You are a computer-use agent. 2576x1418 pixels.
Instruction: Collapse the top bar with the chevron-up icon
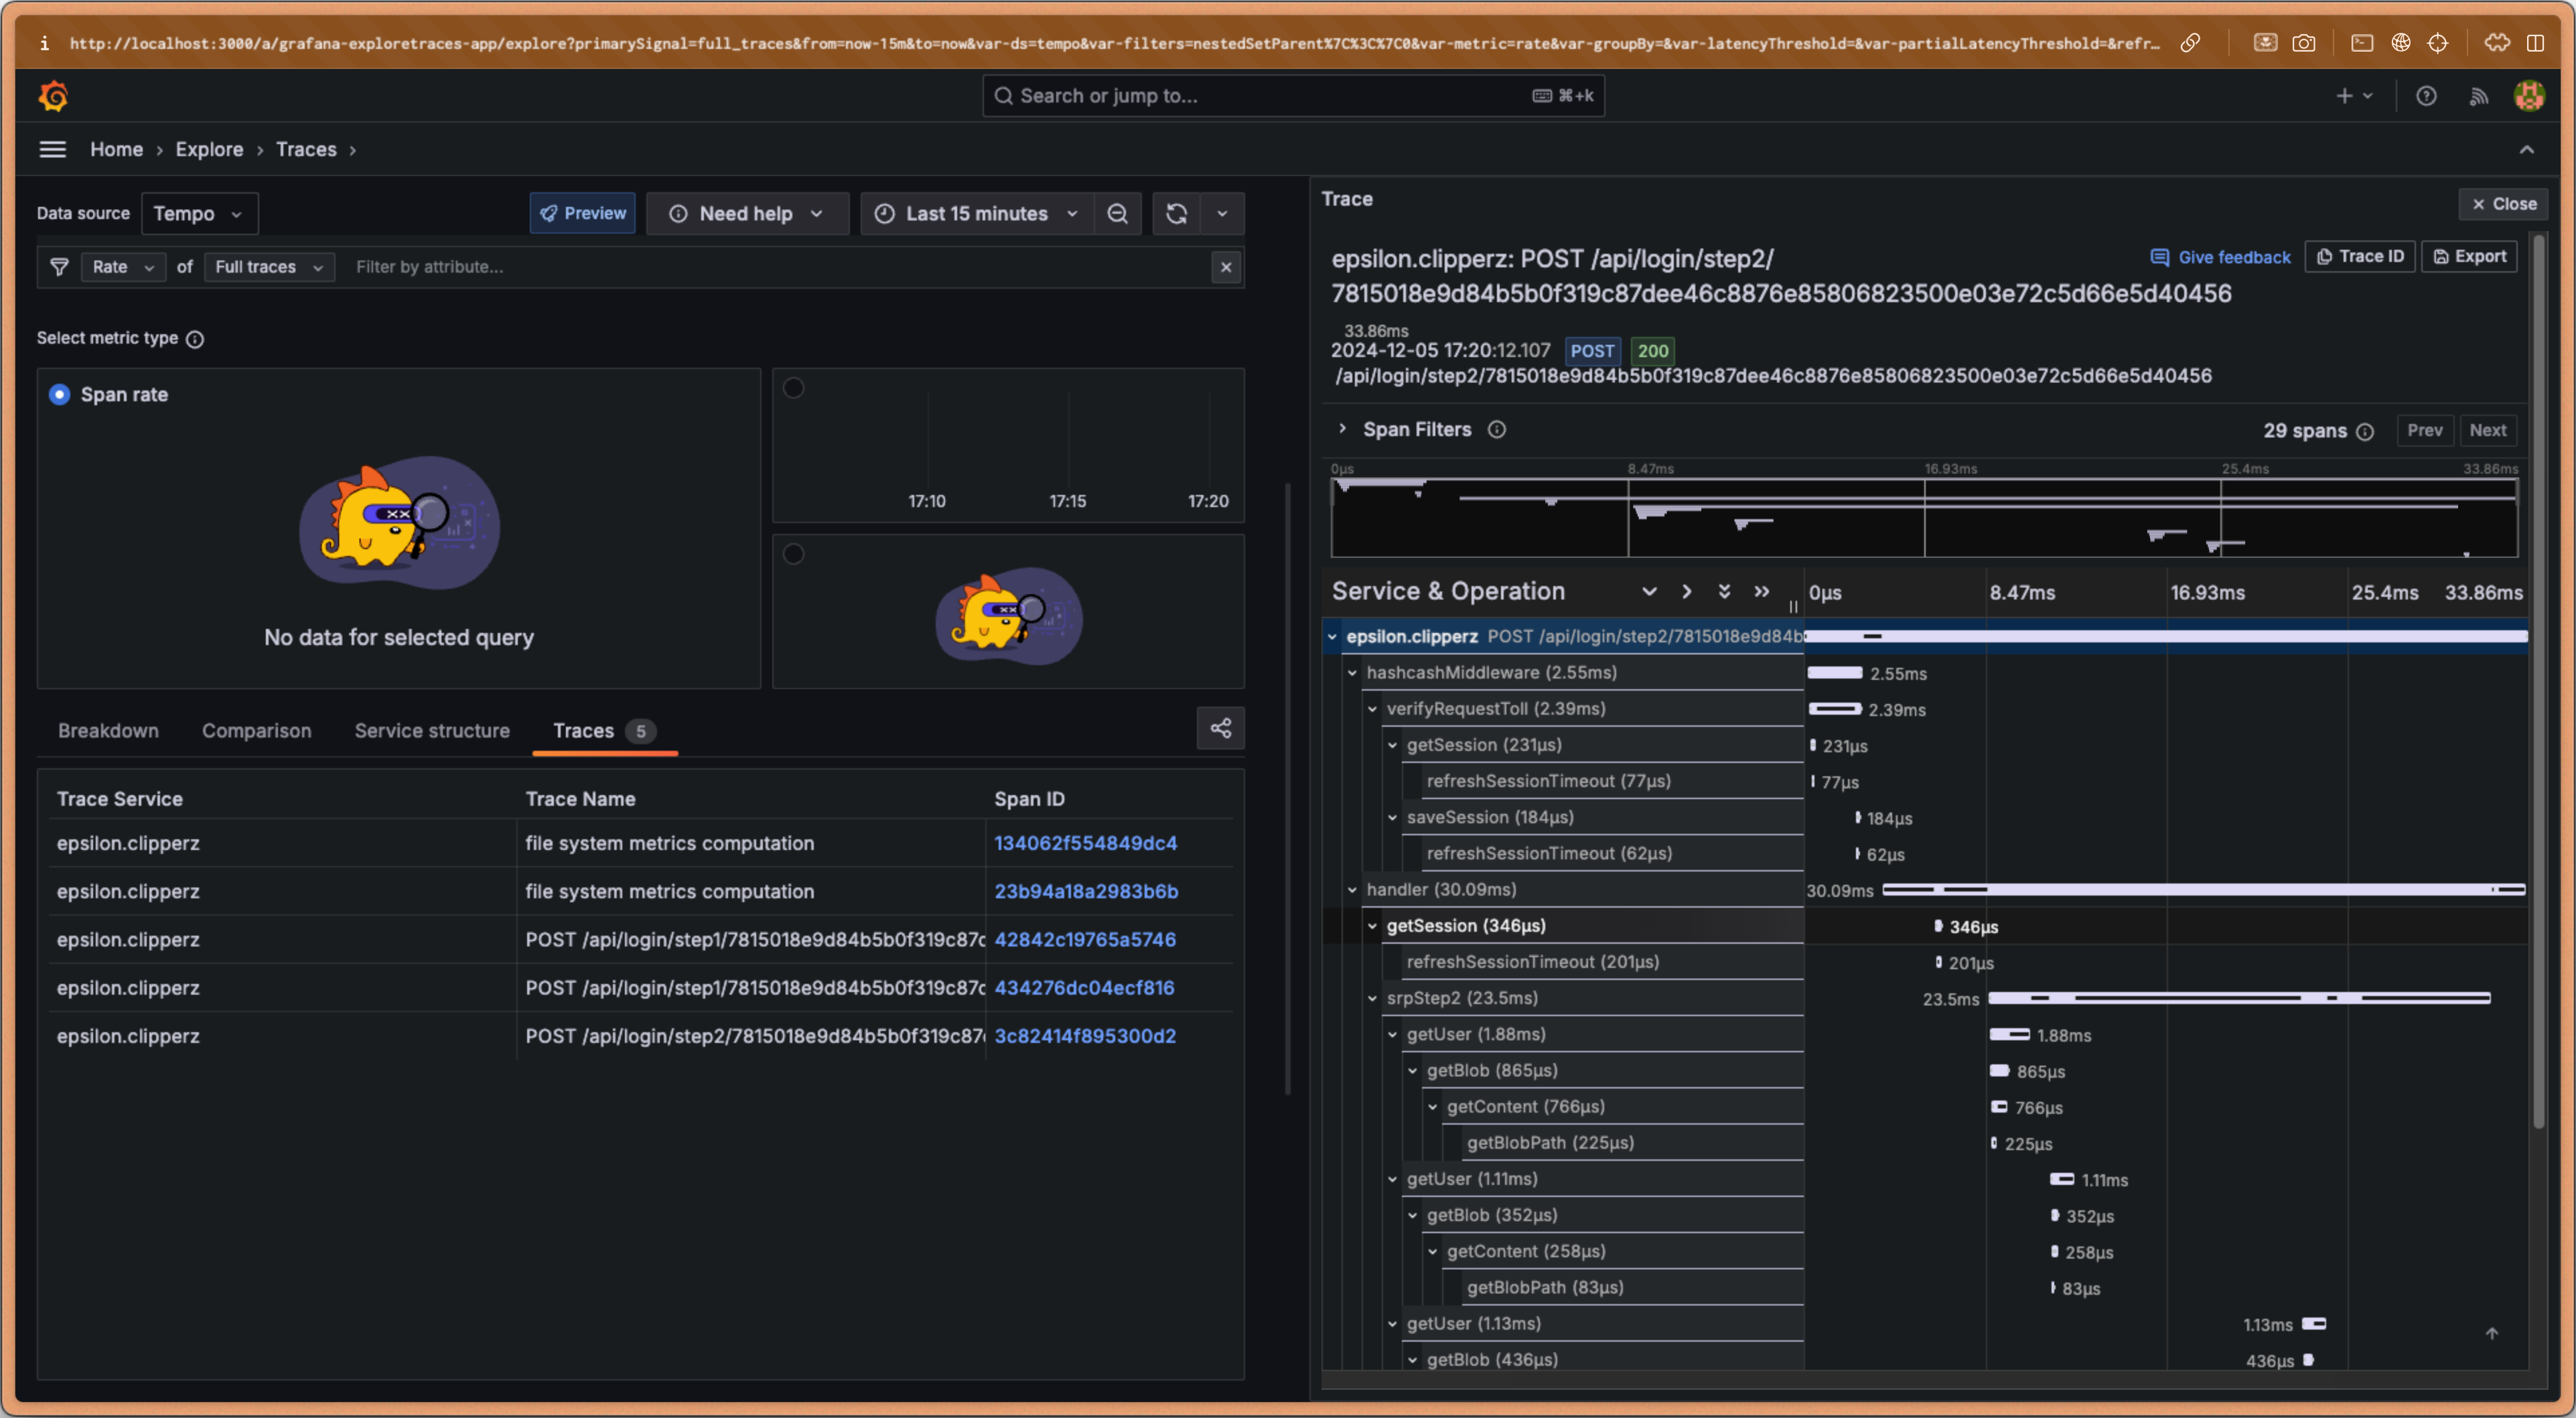click(x=2527, y=150)
